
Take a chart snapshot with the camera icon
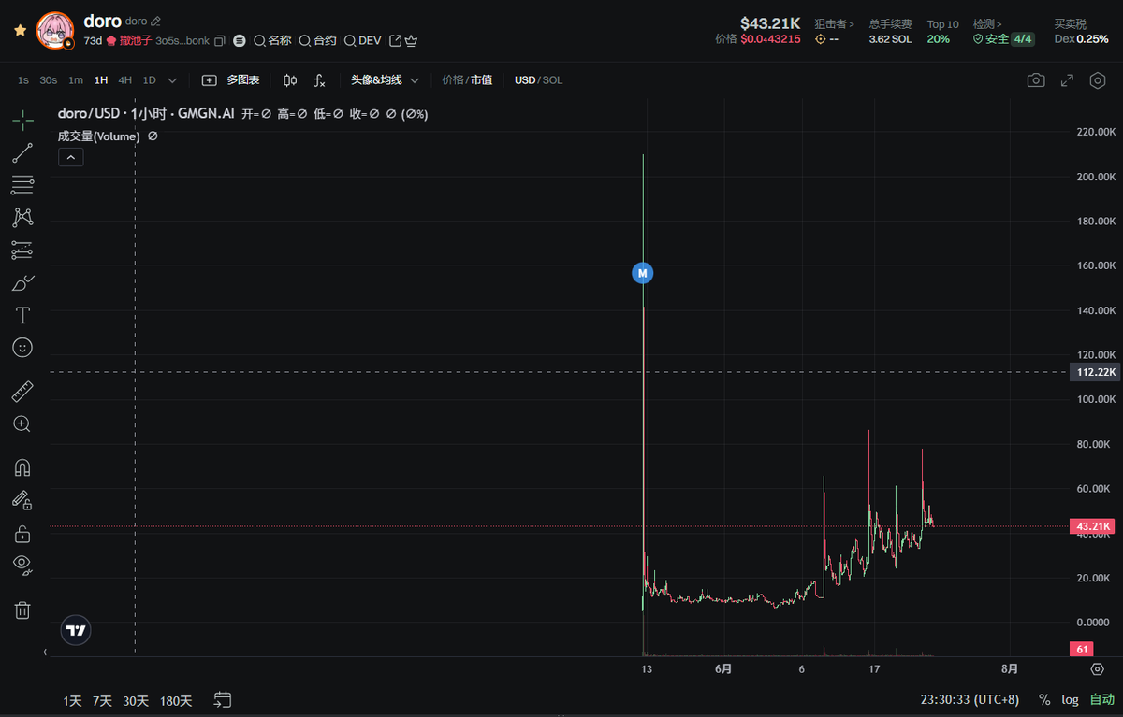pyautogui.click(x=1036, y=80)
